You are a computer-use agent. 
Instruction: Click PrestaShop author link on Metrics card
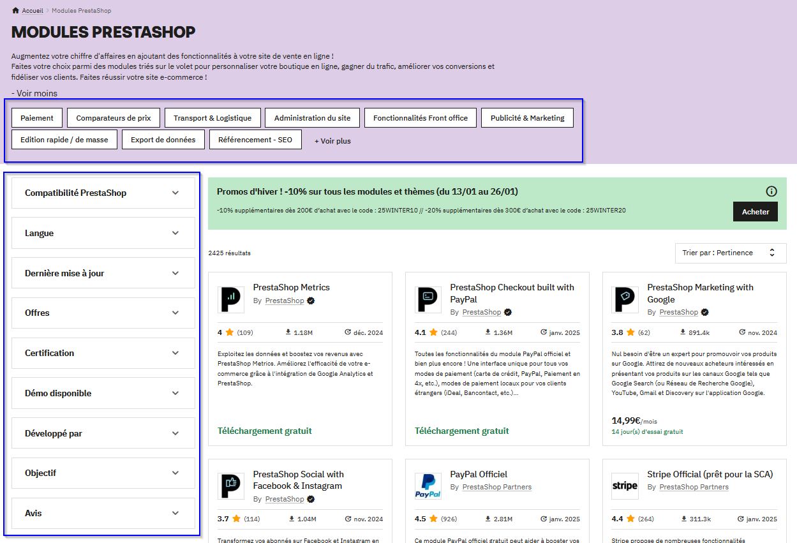(285, 301)
